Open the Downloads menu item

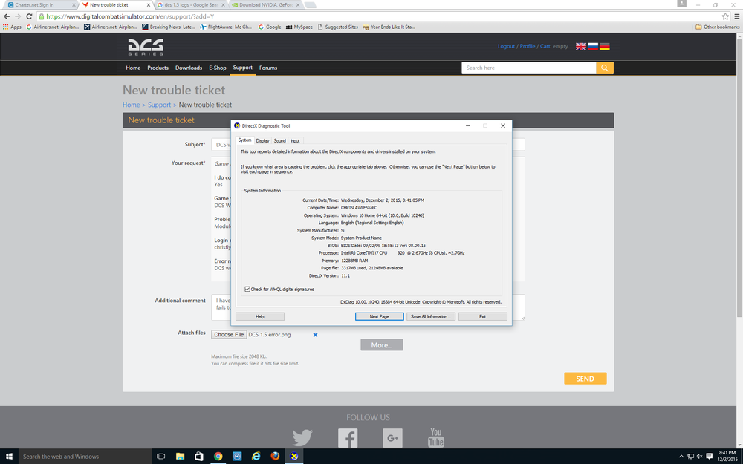[x=189, y=68]
